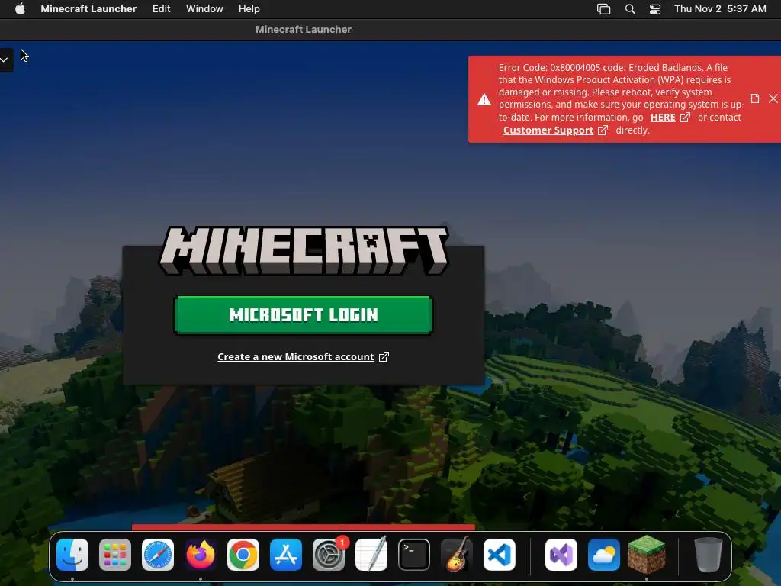Open Finder from the dock
Screen dimensions: 781x586
72,555
